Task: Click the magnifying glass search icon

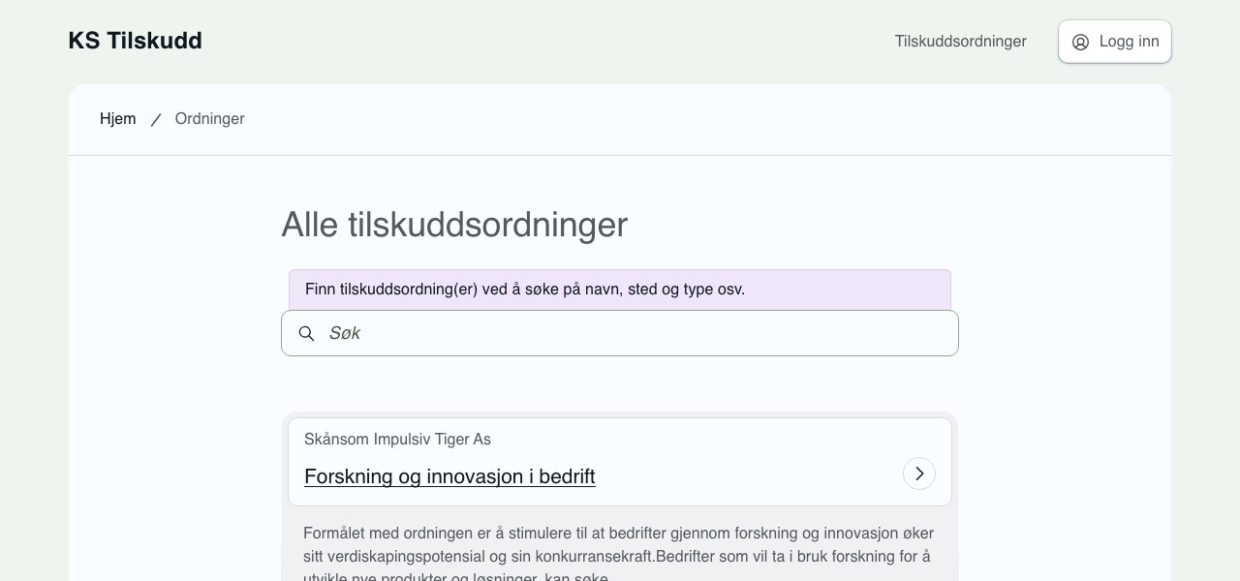Action: (x=306, y=333)
